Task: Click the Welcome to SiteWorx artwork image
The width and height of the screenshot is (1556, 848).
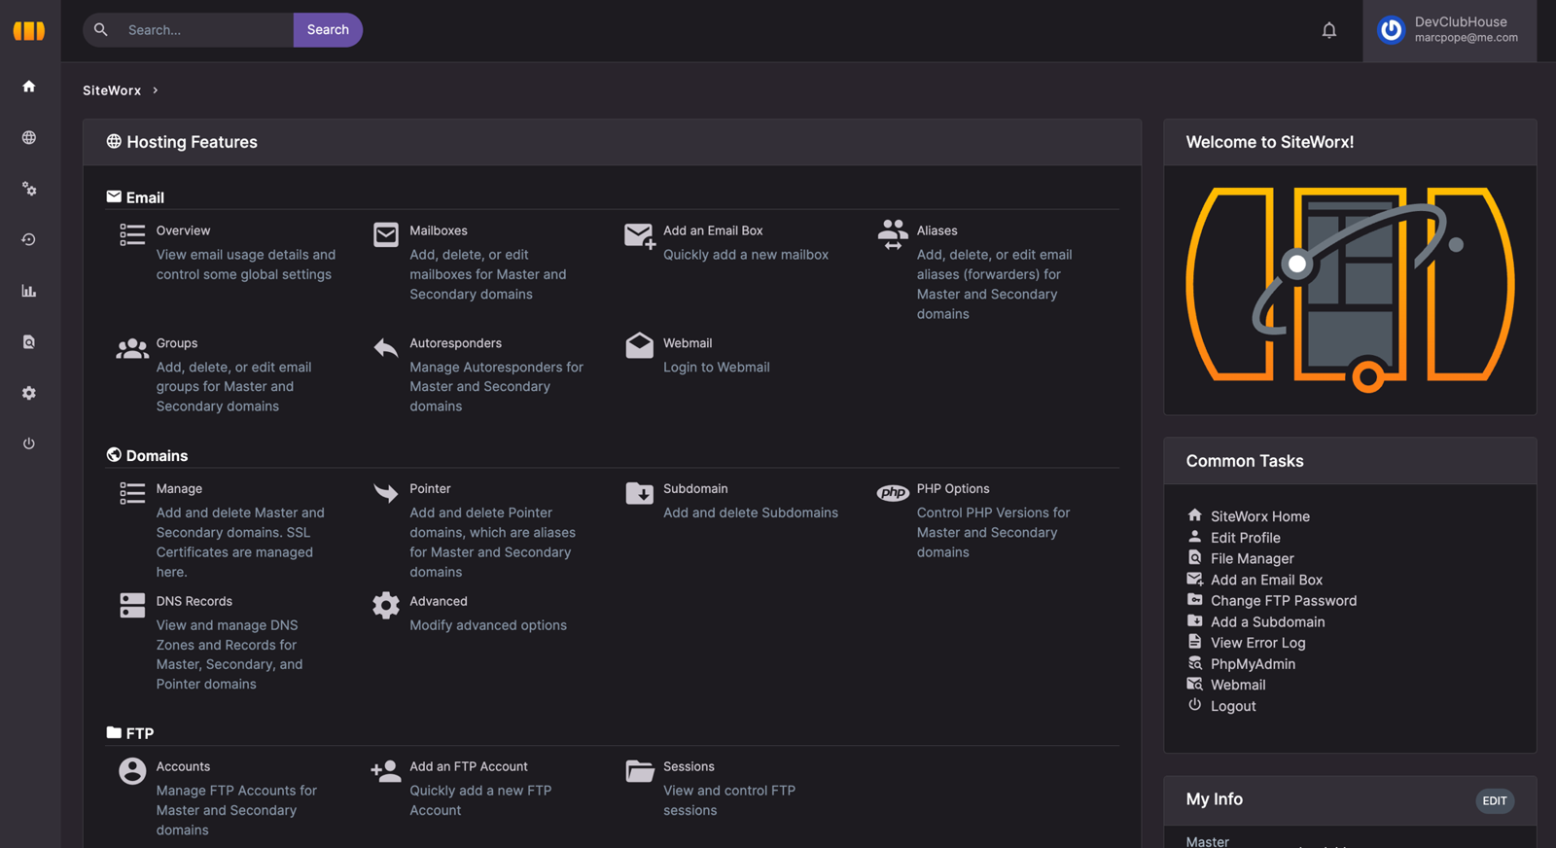Action: pyautogui.click(x=1350, y=289)
